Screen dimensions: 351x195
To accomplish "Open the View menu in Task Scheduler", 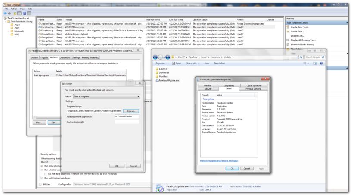I will click(22, 9).
